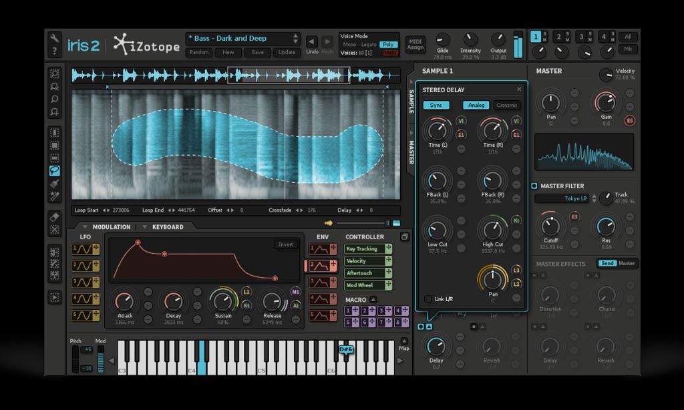Click the Mod wheel slider
This screenshot has width=684, height=410.
(101, 359)
